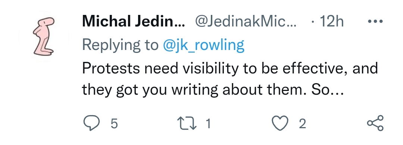Open the tweet text starting "Protests need visibility"

230,79
